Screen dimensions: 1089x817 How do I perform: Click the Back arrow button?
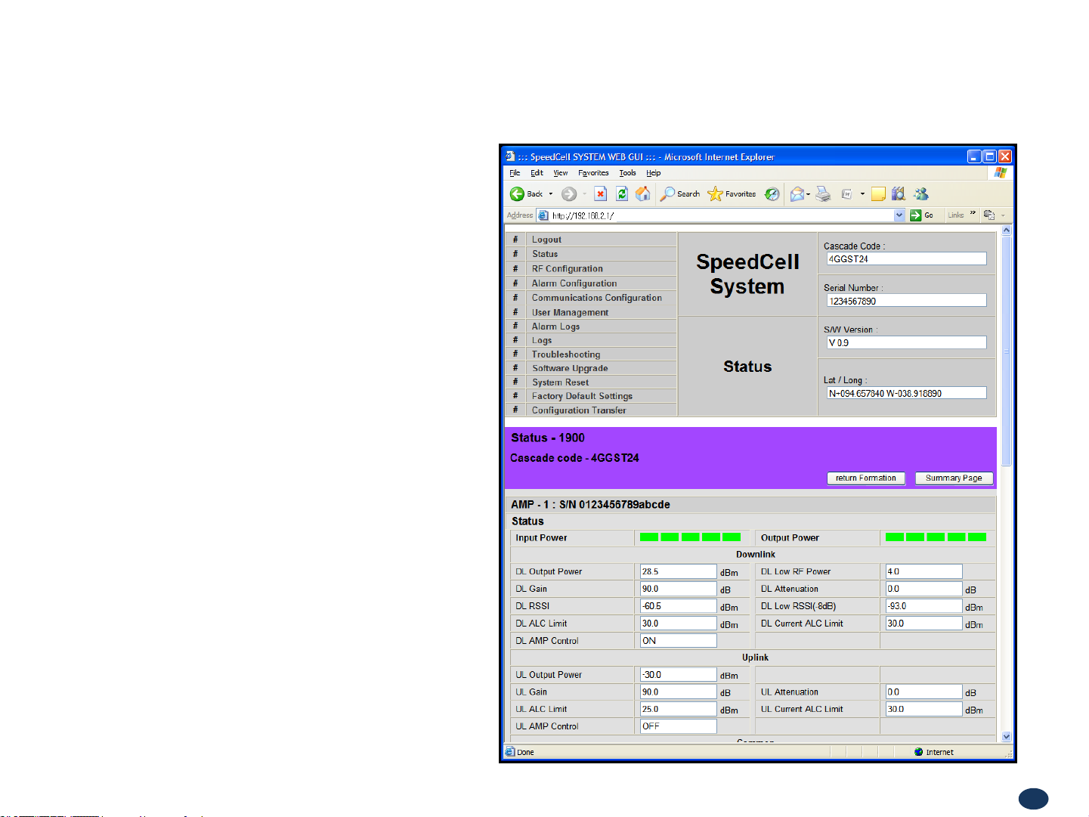[518, 194]
